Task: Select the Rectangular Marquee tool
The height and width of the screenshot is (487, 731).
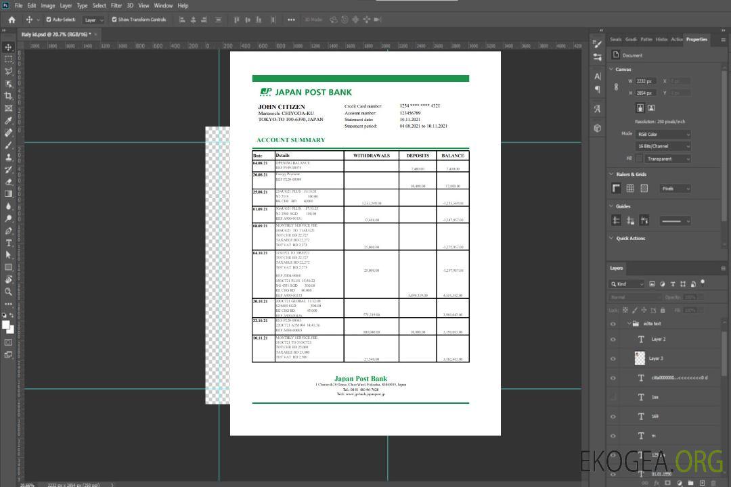Action: pyautogui.click(x=8, y=60)
